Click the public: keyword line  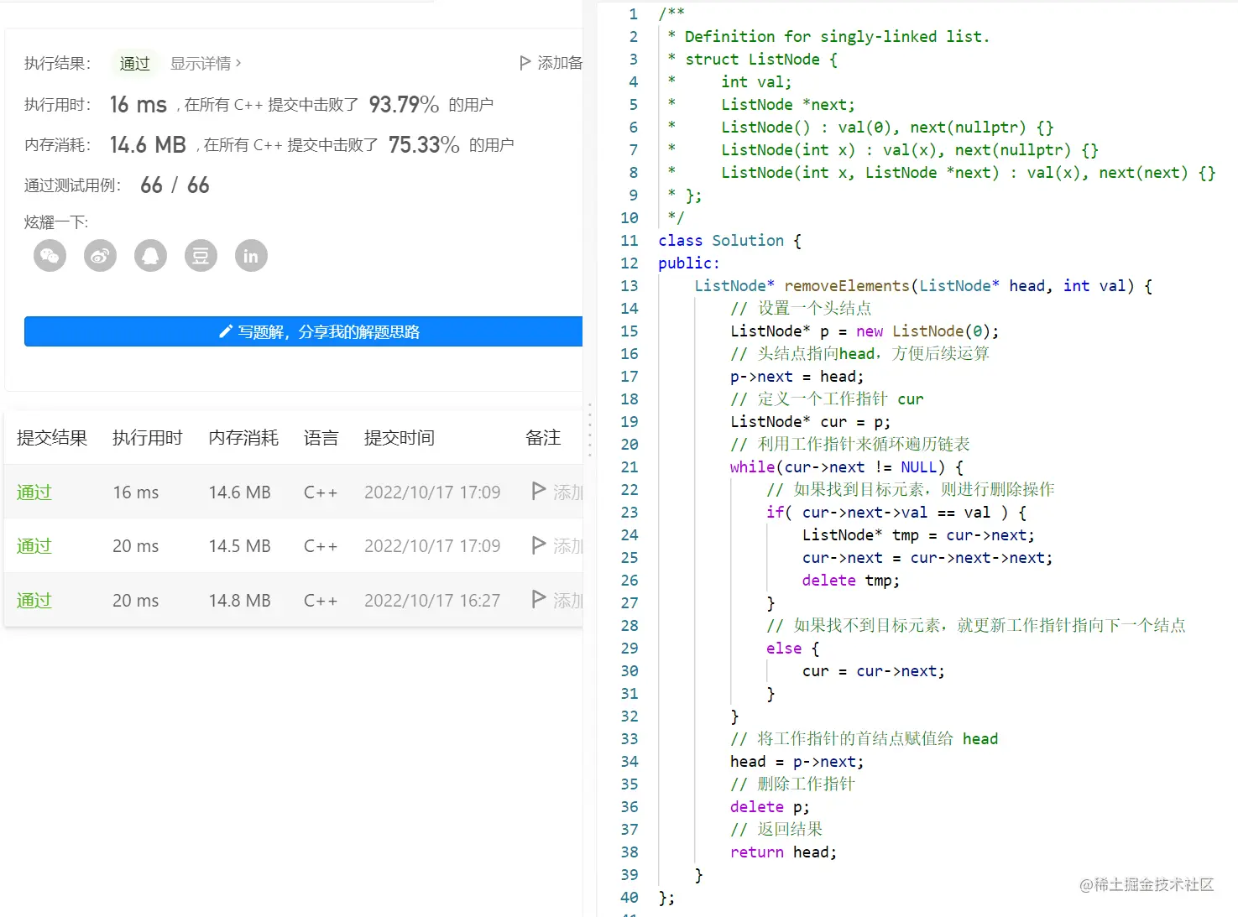pos(688,263)
